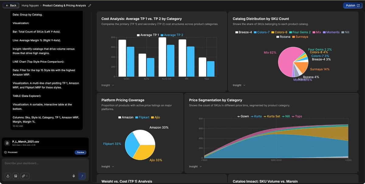This screenshot has width=365, height=184.
Task: Click the Publish button
Action: click(353, 5)
